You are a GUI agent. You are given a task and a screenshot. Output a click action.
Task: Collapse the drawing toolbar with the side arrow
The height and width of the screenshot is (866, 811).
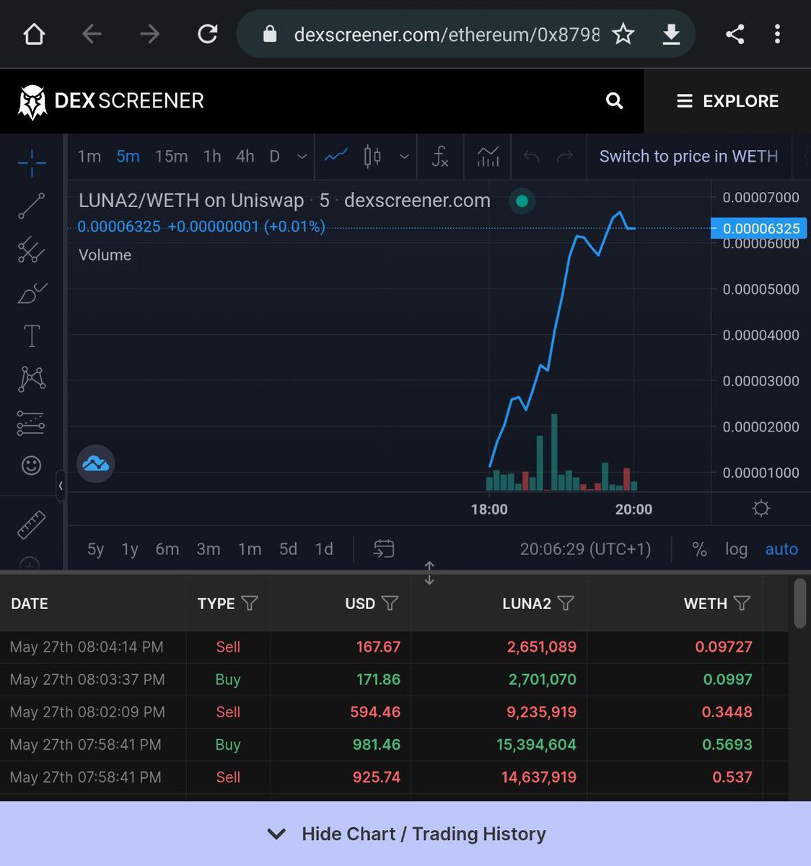(x=61, y=486)
